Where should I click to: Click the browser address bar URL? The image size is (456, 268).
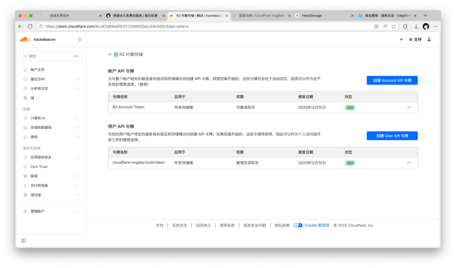pos(117,26)
